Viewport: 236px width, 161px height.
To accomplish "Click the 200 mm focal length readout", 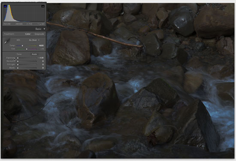I will pos(19,24).
